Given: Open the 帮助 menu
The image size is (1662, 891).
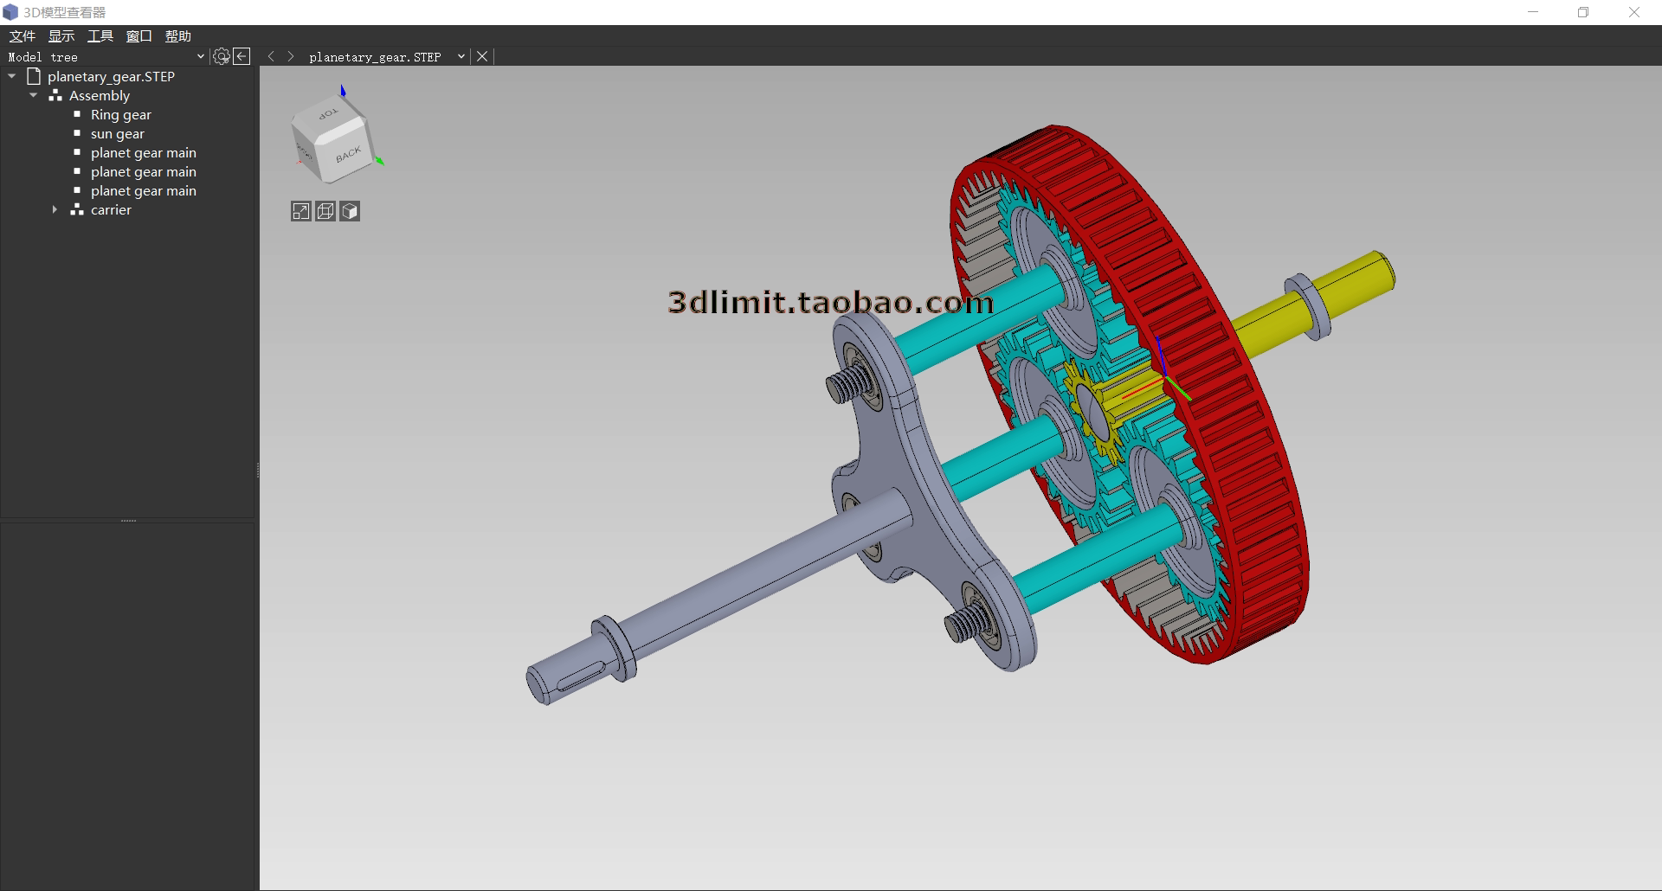Looking at the screenshot, I should click(178, 35).
